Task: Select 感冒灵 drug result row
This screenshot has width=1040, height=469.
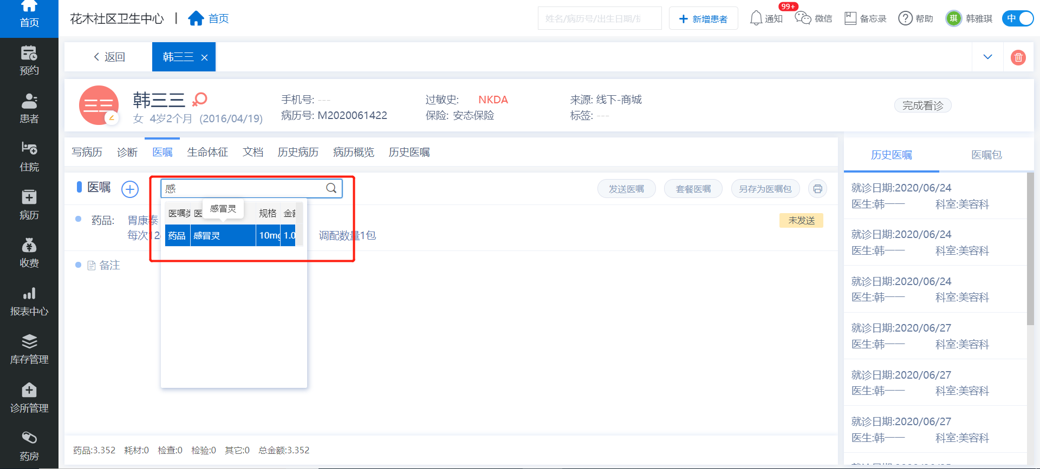Action: [230, 235]
